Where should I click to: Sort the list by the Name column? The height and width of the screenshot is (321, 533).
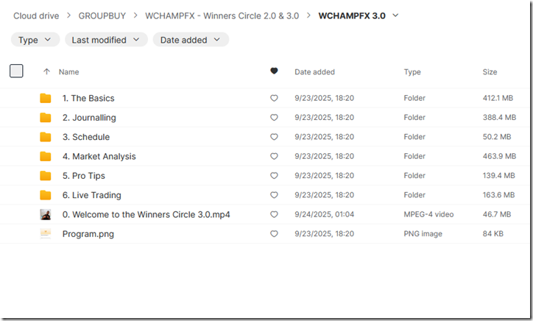(x=68, y=71)
